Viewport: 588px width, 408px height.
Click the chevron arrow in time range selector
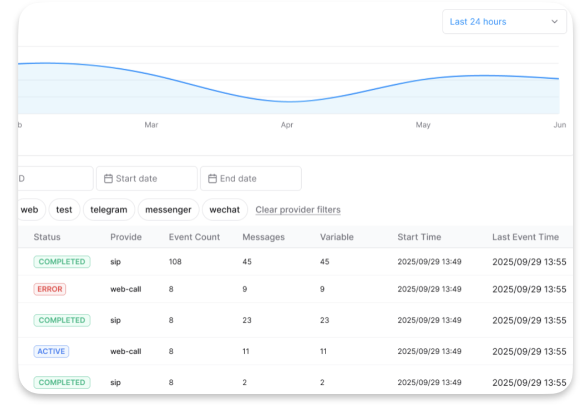[x=554, y=22]
